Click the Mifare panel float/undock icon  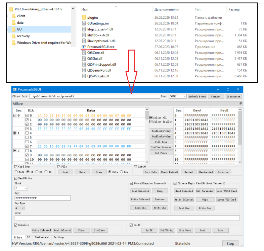(240, 104)
